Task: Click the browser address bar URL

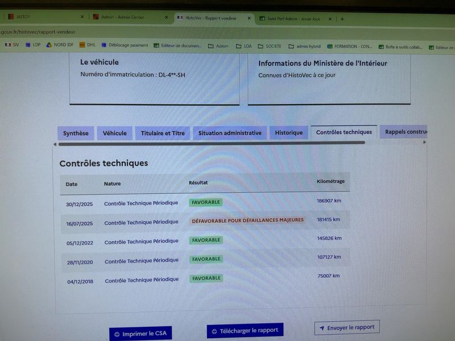Action: tap(38, 32)
